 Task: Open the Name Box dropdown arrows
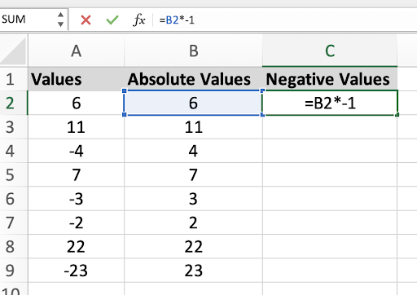[x=60, y=20]
